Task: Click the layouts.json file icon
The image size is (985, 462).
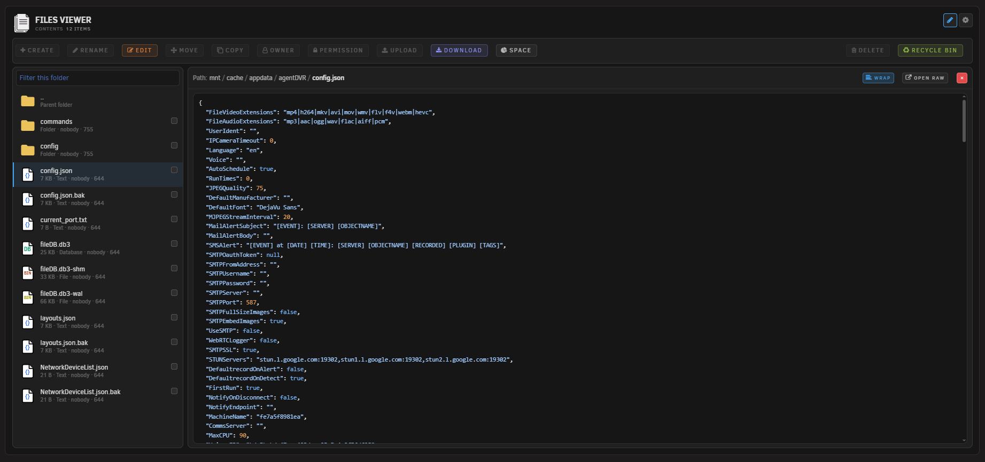Action: pos(28,322)
